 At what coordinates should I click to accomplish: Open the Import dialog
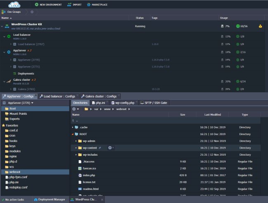click(x=74, y=5)
